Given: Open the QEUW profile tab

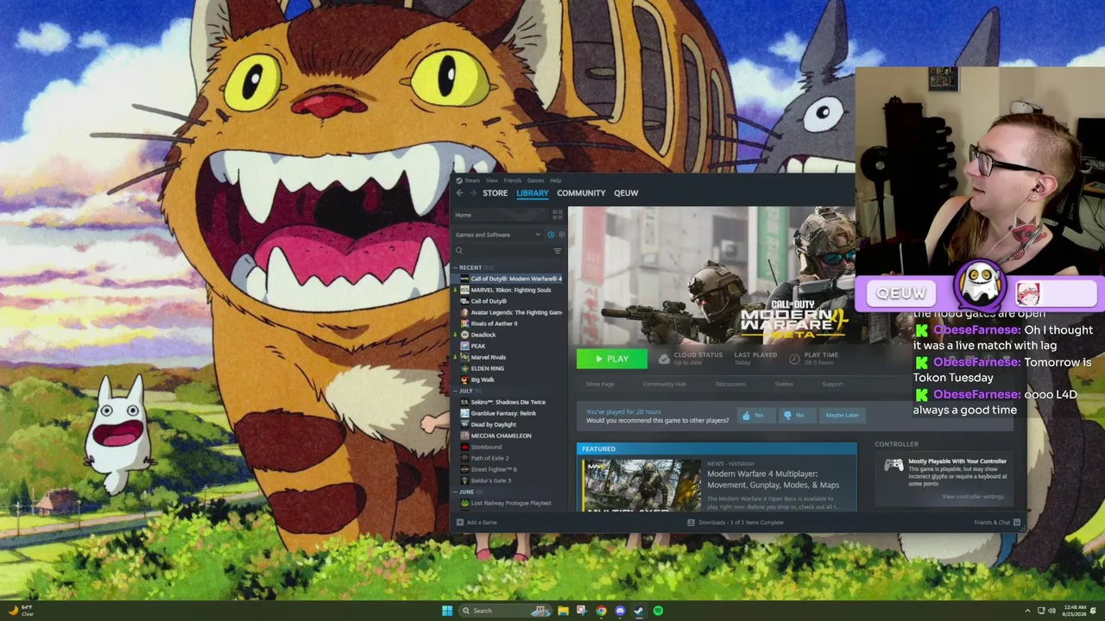Looking at the screenshot, I should 626,193.
